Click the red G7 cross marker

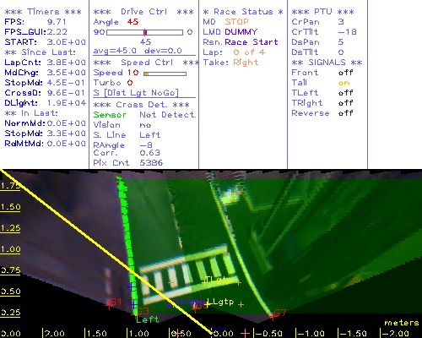pos(273,316)
